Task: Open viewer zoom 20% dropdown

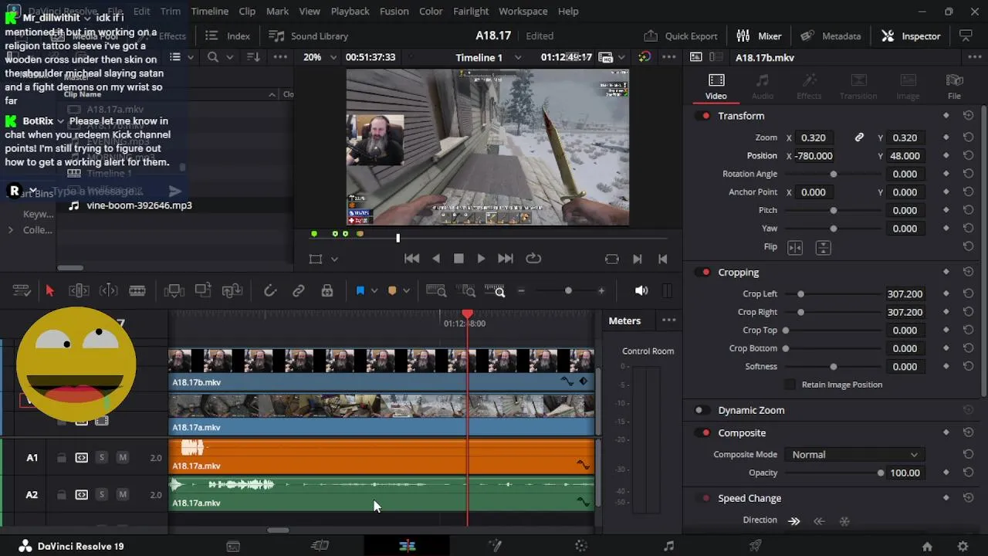Action: (320, 57)
